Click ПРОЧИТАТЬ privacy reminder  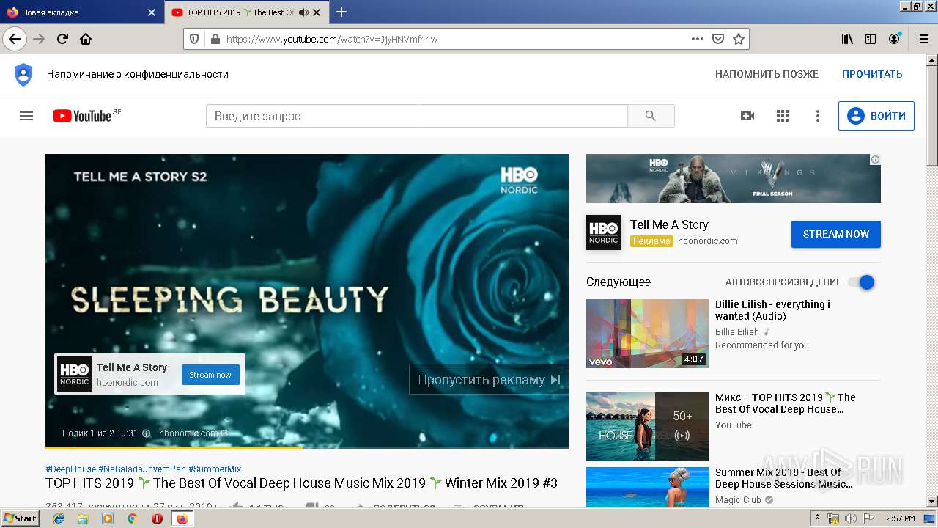[872, 74]
